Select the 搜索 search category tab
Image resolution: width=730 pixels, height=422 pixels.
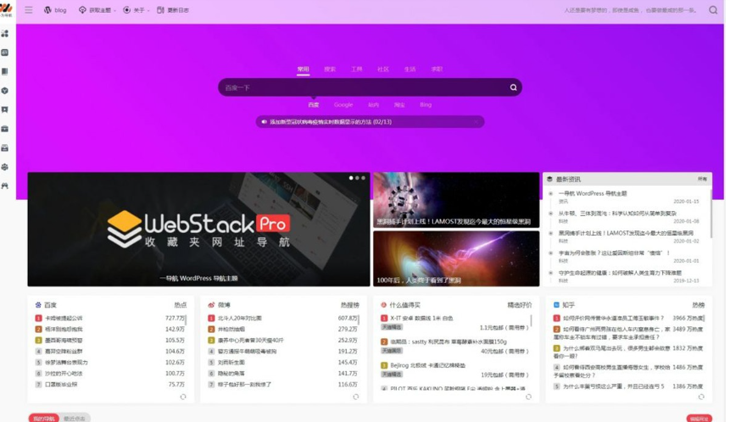(330, 69)
